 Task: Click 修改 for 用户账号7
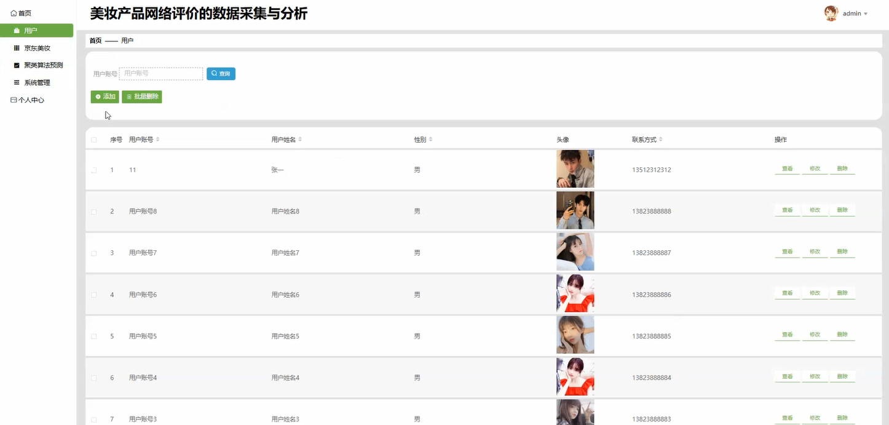click(815, 252)
